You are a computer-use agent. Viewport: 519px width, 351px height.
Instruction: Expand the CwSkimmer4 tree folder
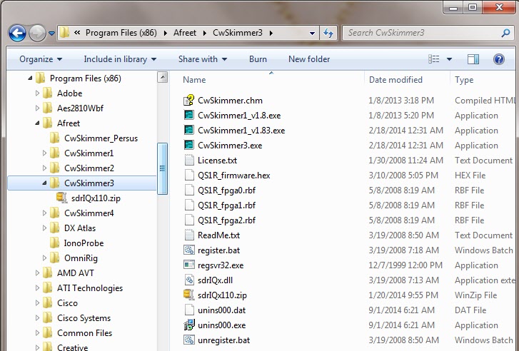tap(44, 213)
